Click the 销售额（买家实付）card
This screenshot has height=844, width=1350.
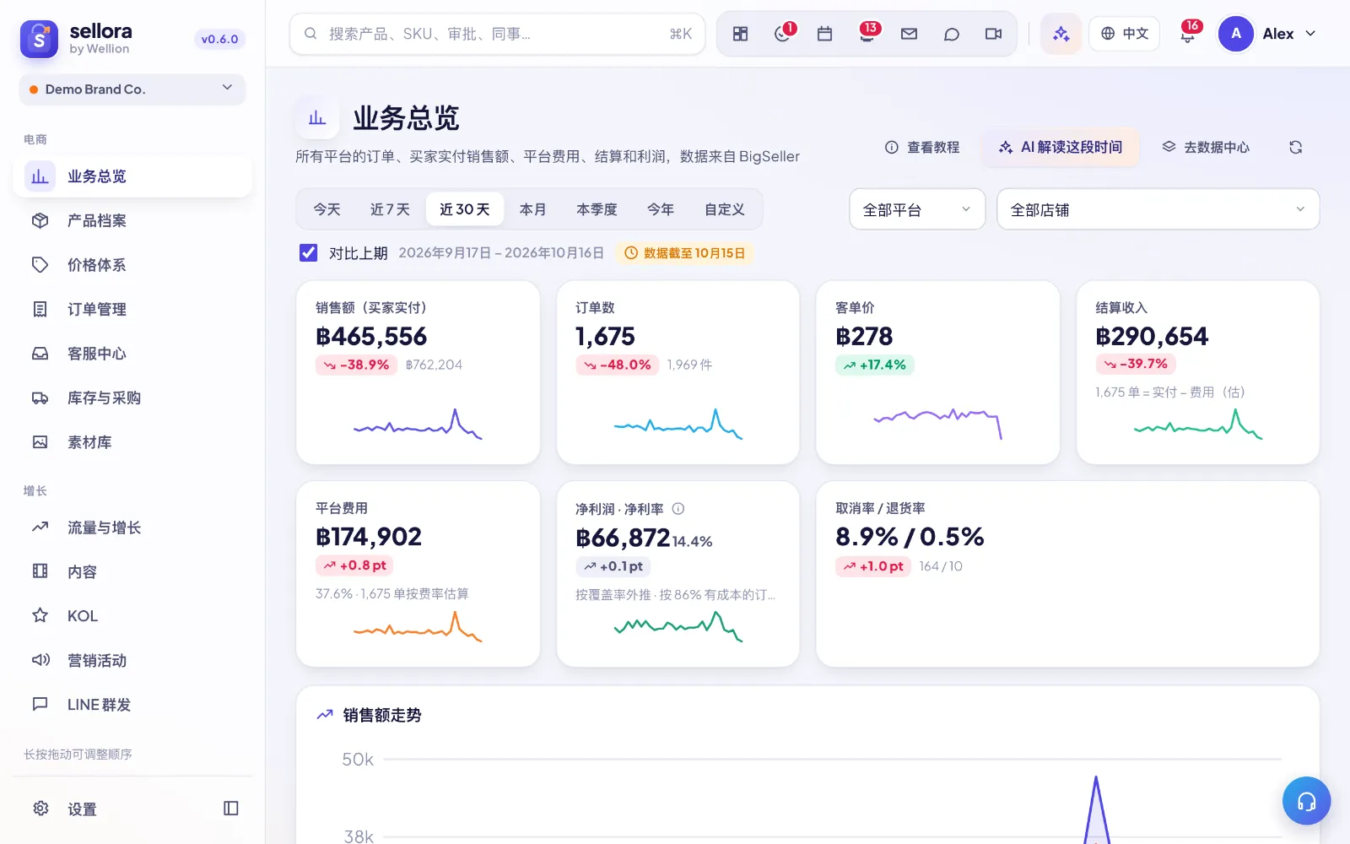click(x=418, y=372)
